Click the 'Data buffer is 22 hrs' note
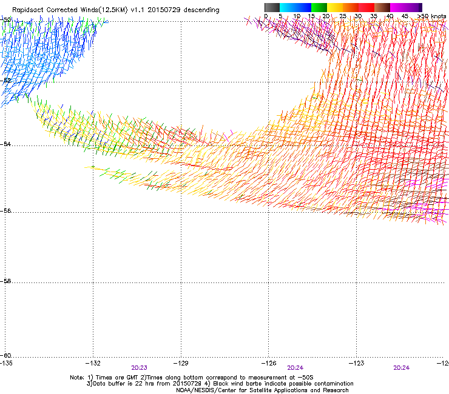This screenshot has width=449, height=394. coord(220,384)
